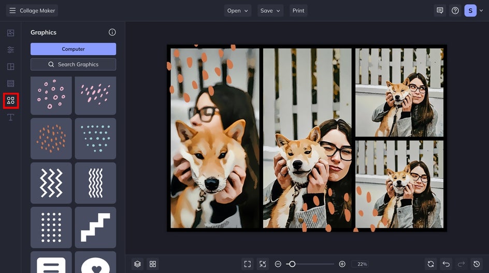
Task: Open the help question mark icon
Action: pyautogui.click(x=455, y=10)
